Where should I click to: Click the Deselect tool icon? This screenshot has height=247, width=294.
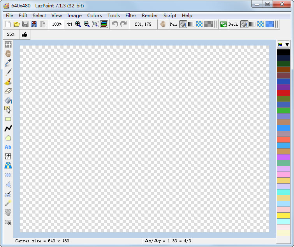point(8,222)
